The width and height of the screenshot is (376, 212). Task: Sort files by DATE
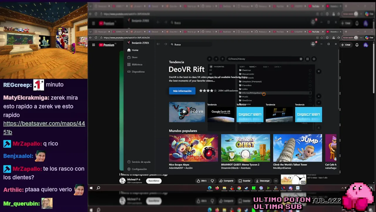point(278,67)
